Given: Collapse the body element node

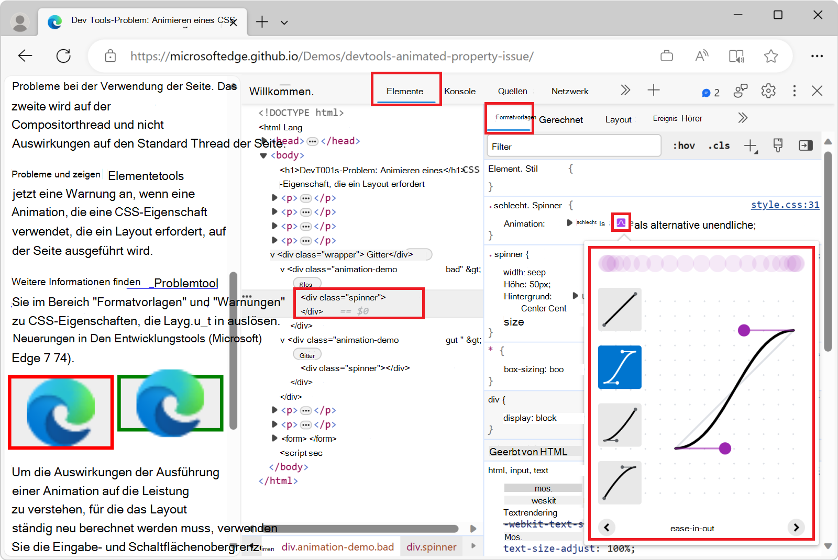Looking at the screenshot, I should click(263, 155).
